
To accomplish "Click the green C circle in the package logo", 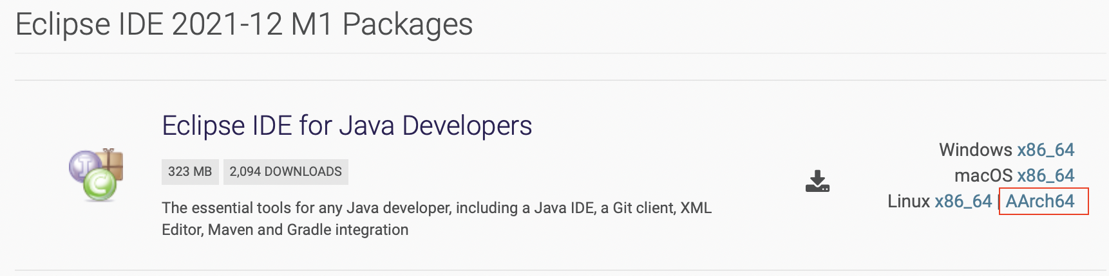I will (x=100, y=185).
